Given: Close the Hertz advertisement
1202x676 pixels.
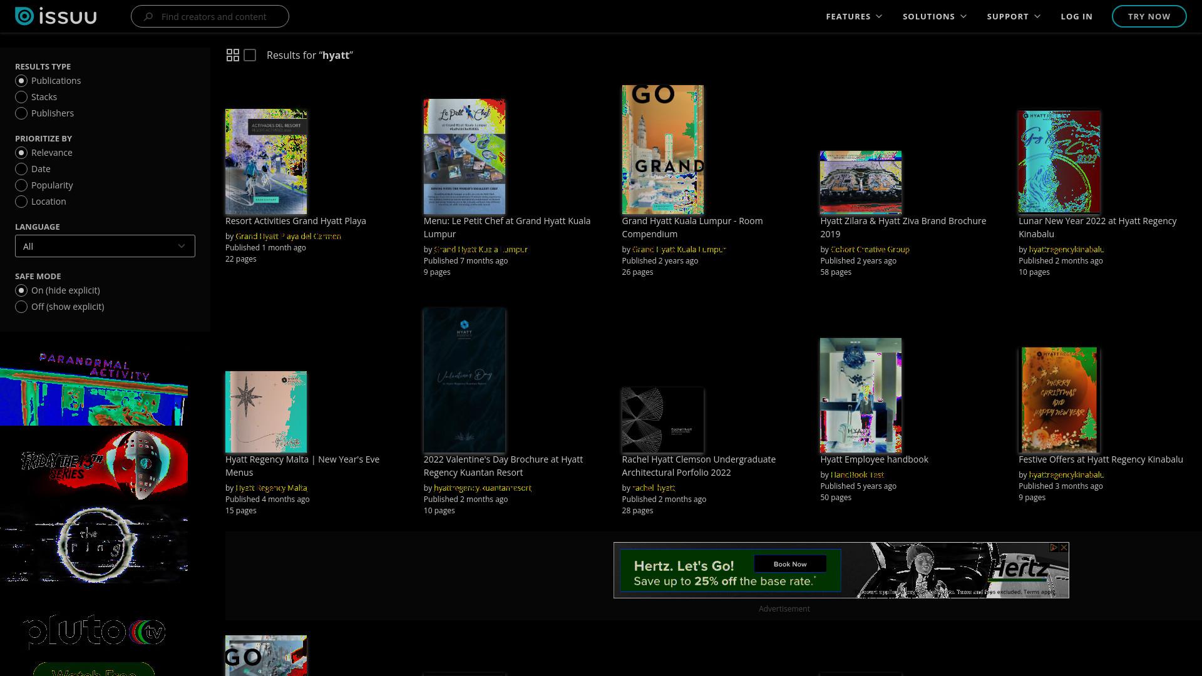Looking at the screenshot, I should [1064, 548].
